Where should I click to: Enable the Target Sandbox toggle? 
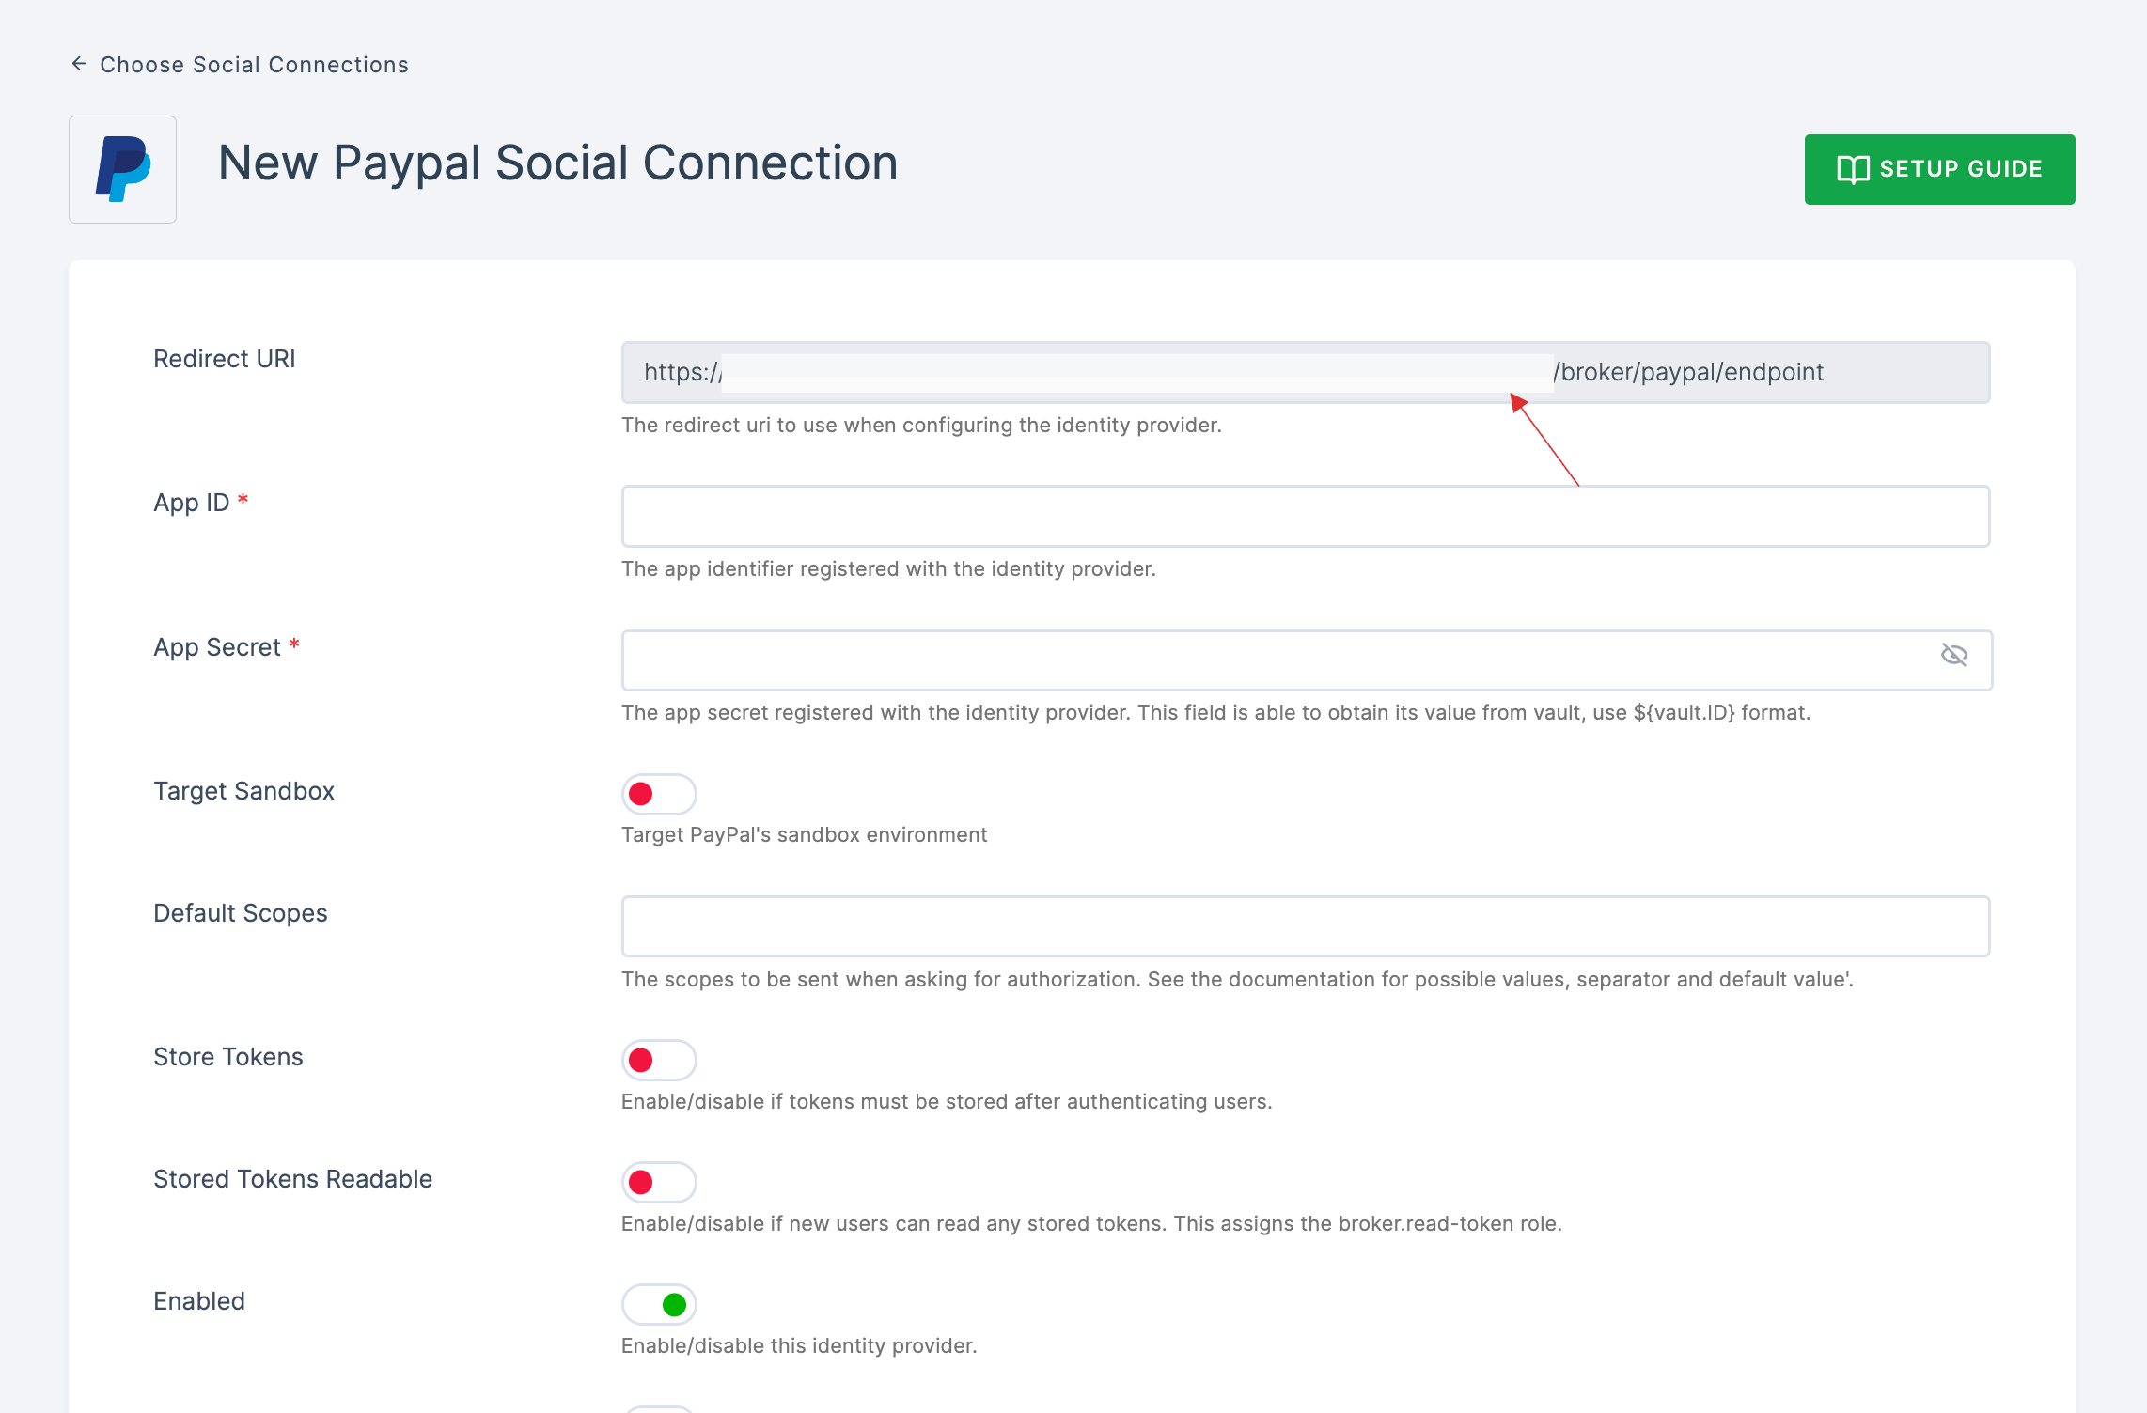tap(659, 794)
